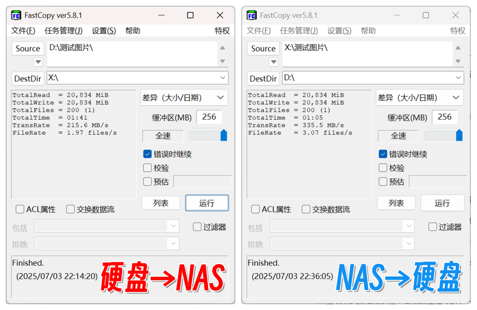This screenshot has width=477, height=310.
Task: Enable 过滤器 checkbox in left window
Action: (197, 227)
